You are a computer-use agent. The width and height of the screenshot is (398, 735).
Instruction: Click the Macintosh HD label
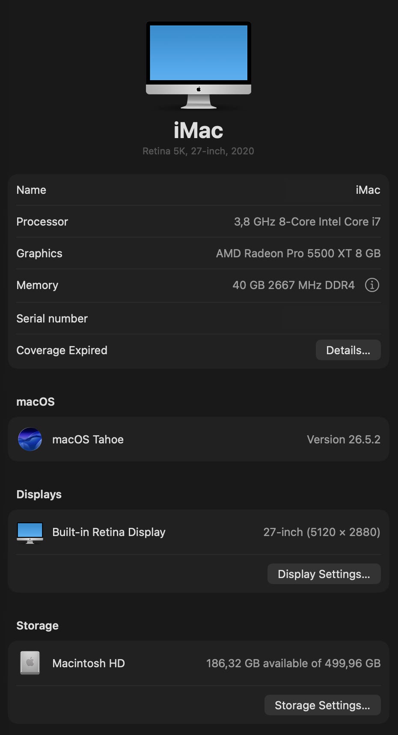[89, 663]
